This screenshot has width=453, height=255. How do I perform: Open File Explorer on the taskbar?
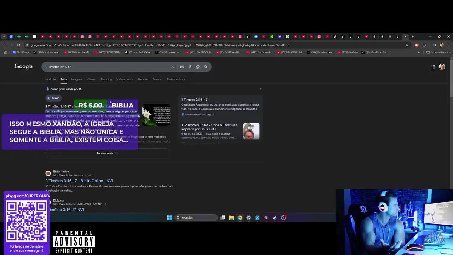(231, 218)
